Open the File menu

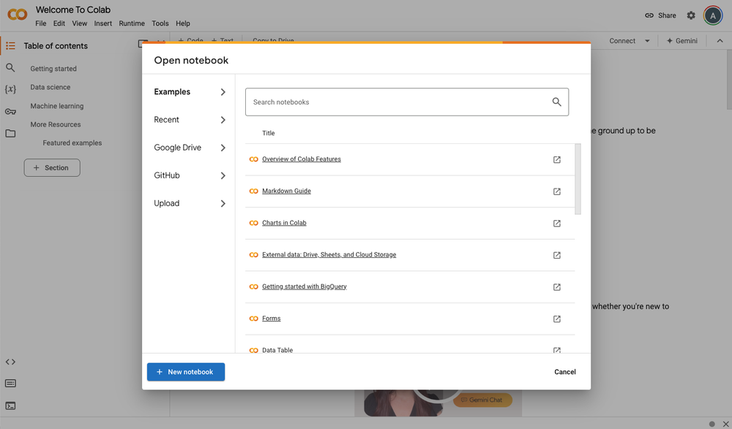pos(40,23)
